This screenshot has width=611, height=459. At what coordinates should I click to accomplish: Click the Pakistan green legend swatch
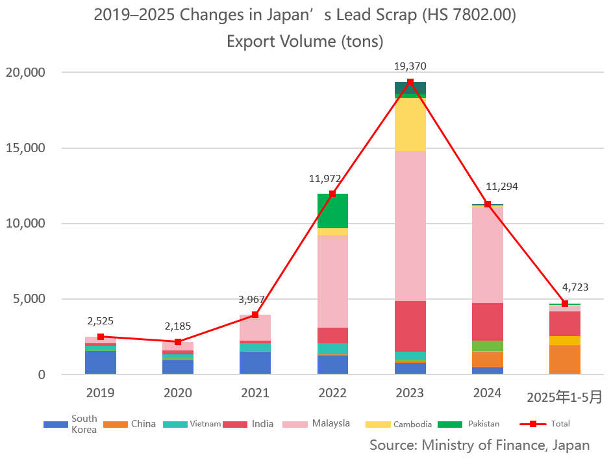tap(450, 425)
